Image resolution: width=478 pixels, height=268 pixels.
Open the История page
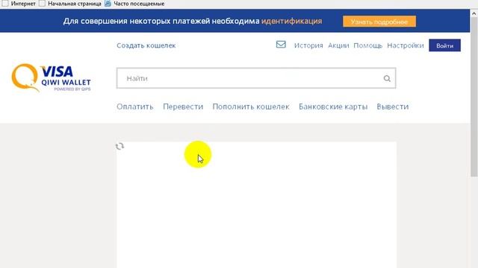[x=308, y=45]
